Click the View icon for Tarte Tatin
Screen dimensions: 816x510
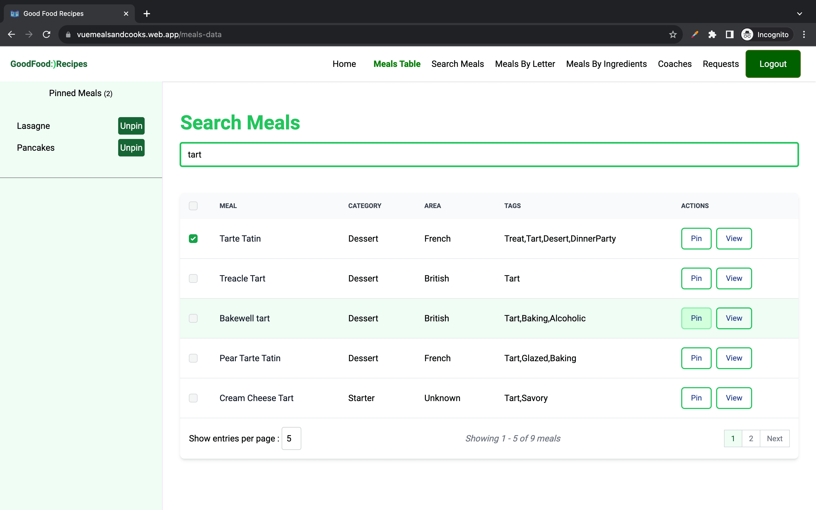[x=734, y=238]
